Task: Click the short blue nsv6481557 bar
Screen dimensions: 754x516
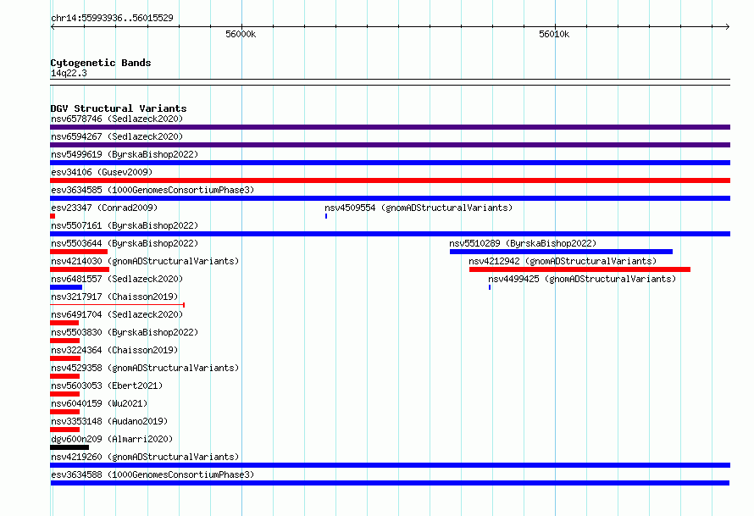Action: 66,287
